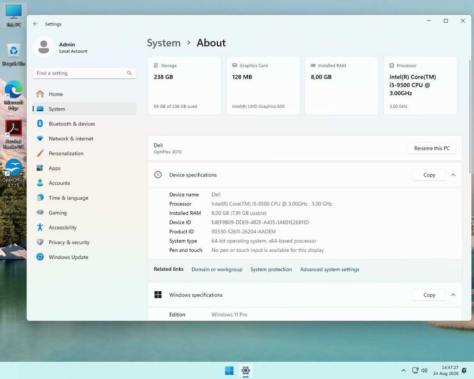Open notifications bell in system tray
This screenshot has height=379, width=474.
tap(464, 370)
